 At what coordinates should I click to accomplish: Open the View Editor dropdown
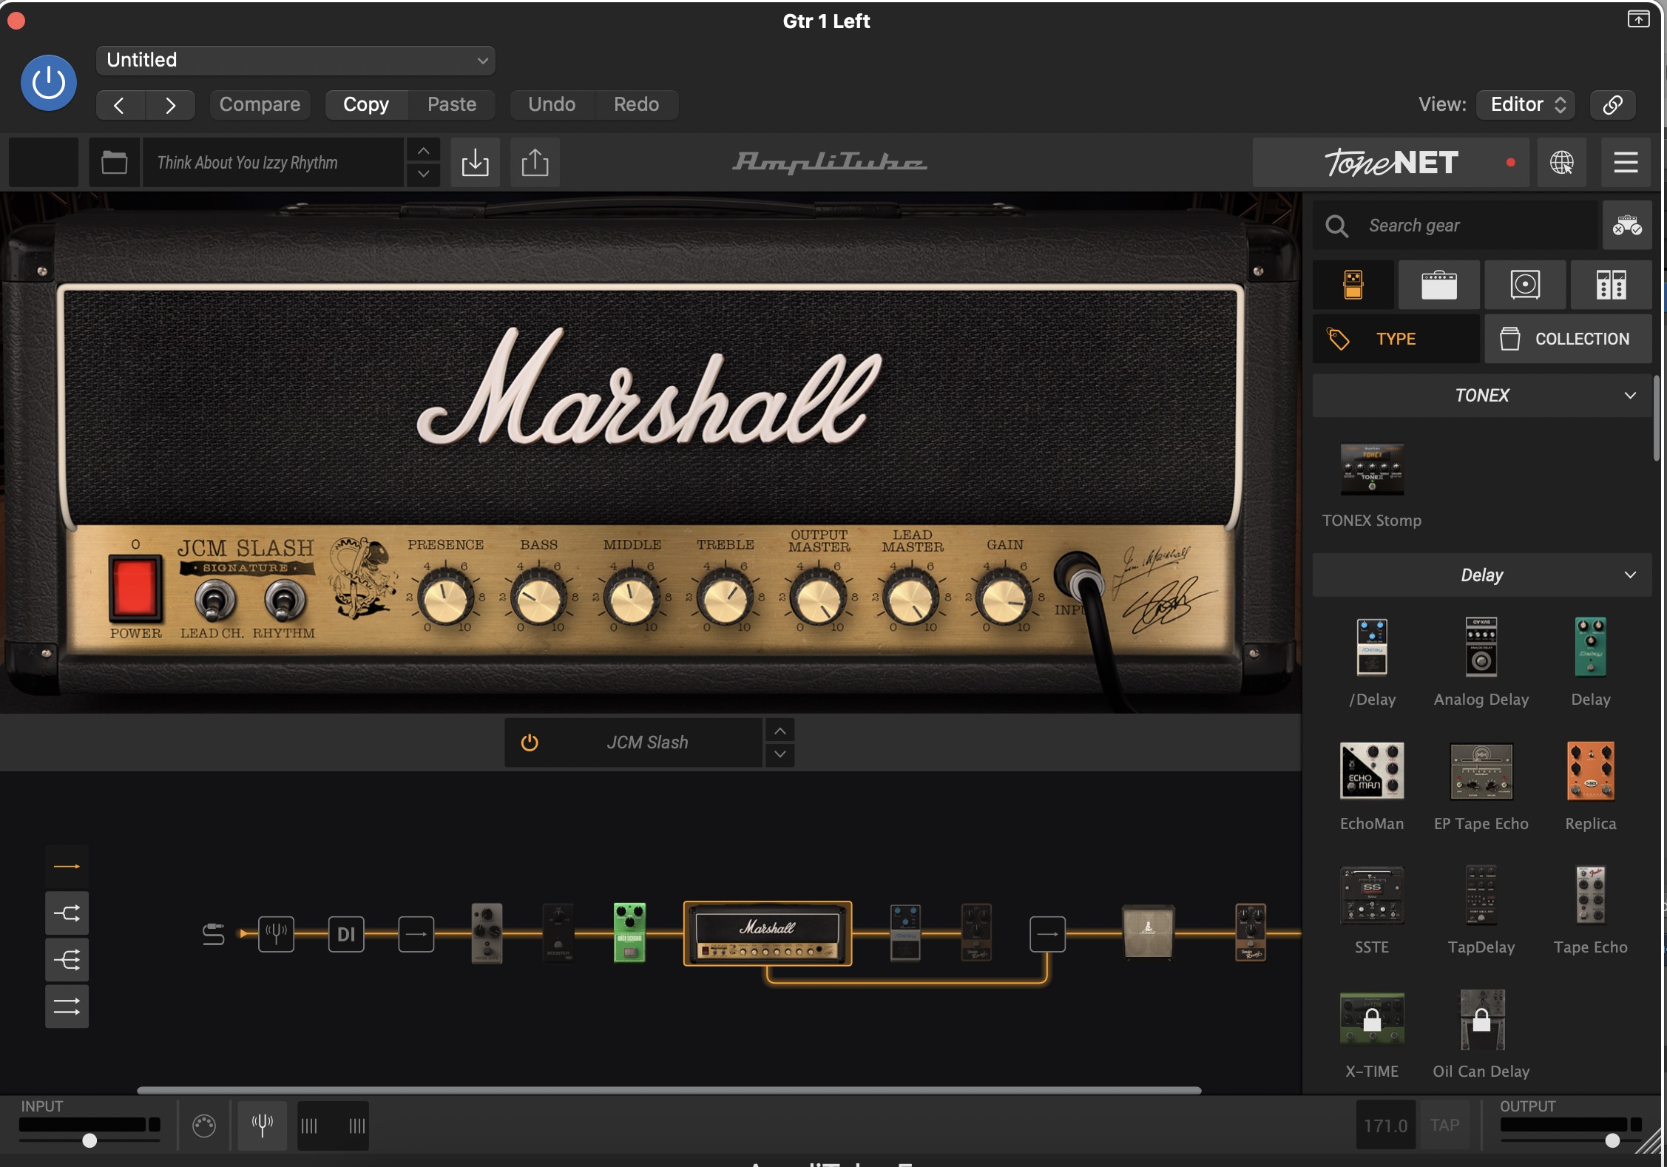pyautogui.click(x=1525, y=104)
